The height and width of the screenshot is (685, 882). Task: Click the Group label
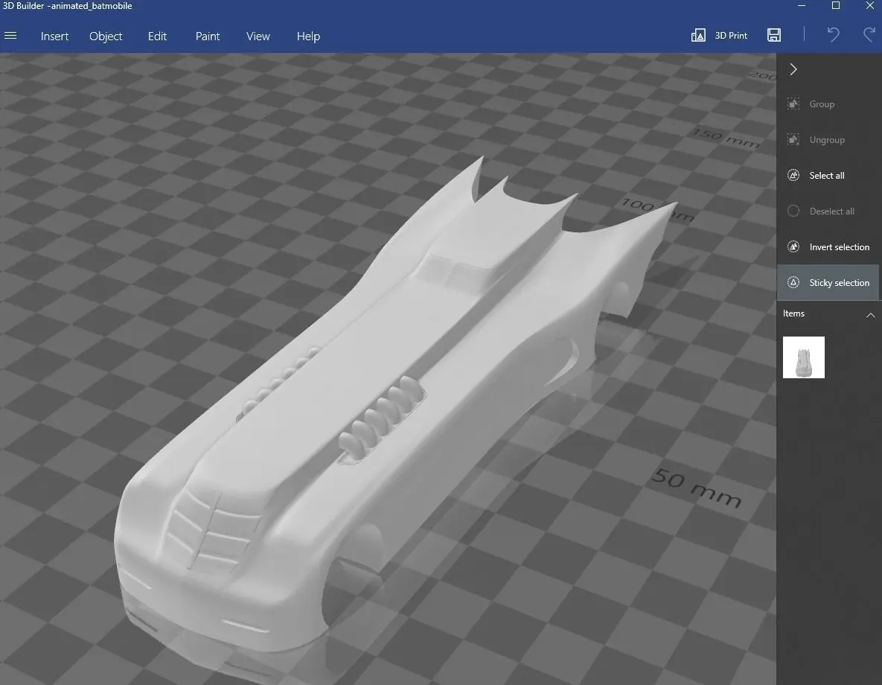coord(822,104)
